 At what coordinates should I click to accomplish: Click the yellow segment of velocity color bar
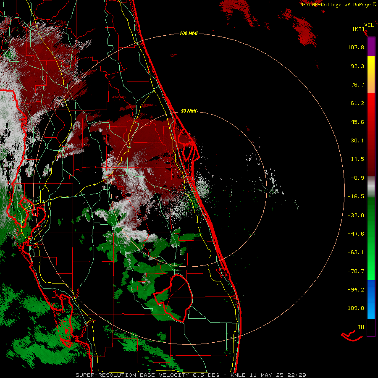point(371,65)
